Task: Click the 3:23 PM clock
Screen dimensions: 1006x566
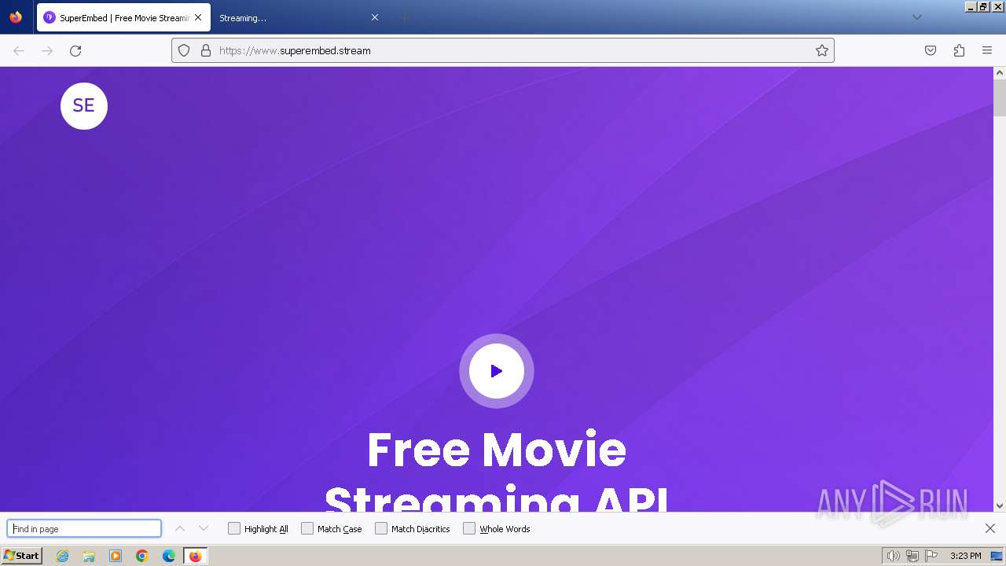Action: pyautogui.click(x=965, y=556)
